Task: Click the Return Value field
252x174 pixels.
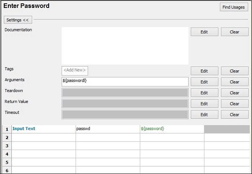Action: coord(125,103)
